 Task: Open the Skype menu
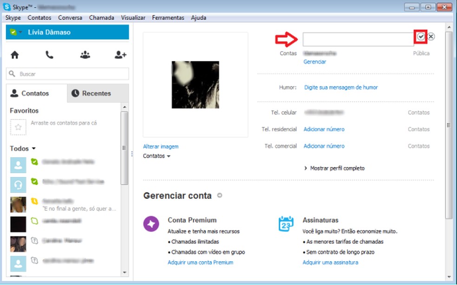[x=13, y=18]
